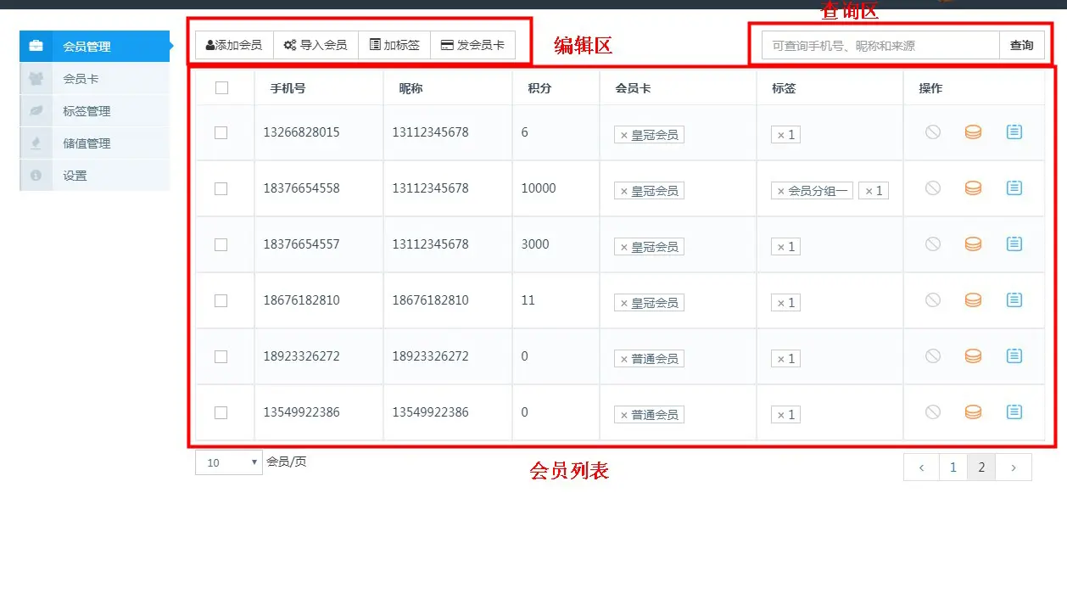
Task: Click the orange coins icon for member 18376654558
Action: tap(973, 188)
